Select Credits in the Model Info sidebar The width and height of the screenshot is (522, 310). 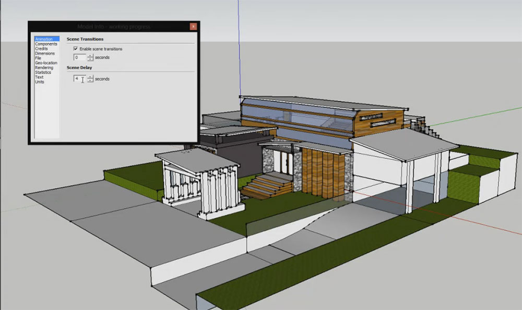[41, 49]
